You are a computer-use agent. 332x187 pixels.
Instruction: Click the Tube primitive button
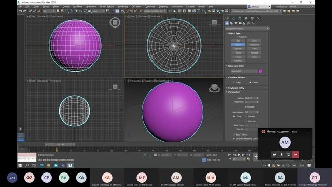(254, 48)
